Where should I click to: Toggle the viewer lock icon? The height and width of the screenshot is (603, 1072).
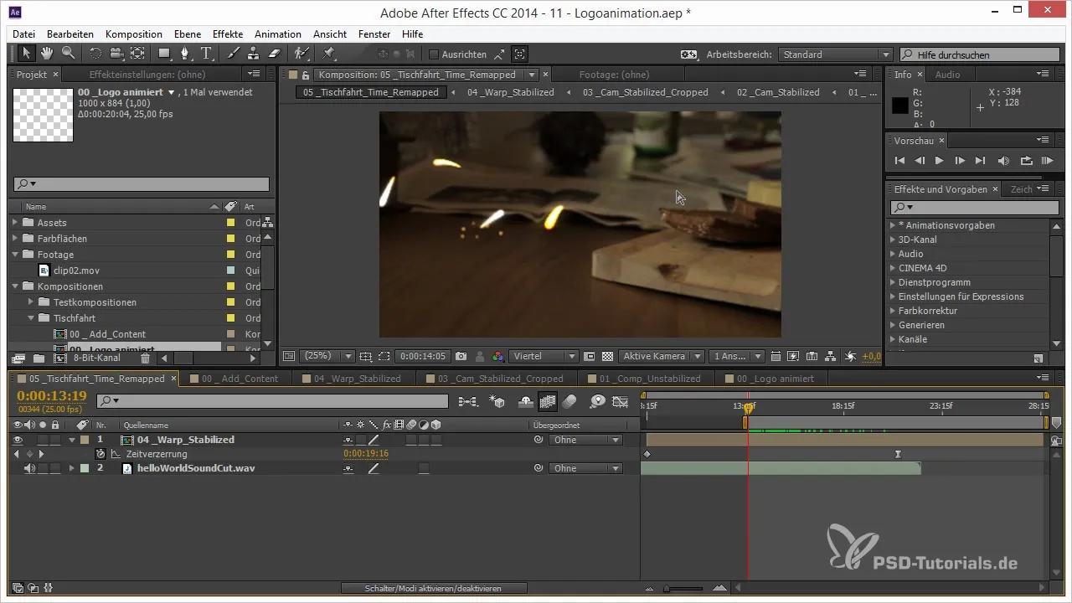tap(306, 75)
